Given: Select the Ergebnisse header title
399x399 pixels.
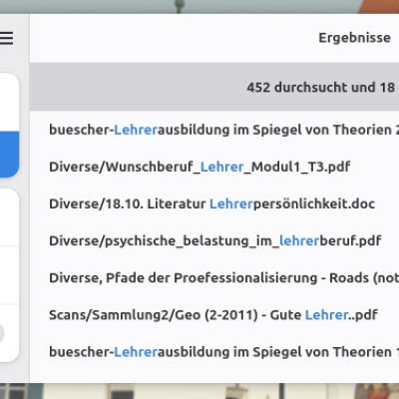Looking at the screenshot, I should [354, 38].
